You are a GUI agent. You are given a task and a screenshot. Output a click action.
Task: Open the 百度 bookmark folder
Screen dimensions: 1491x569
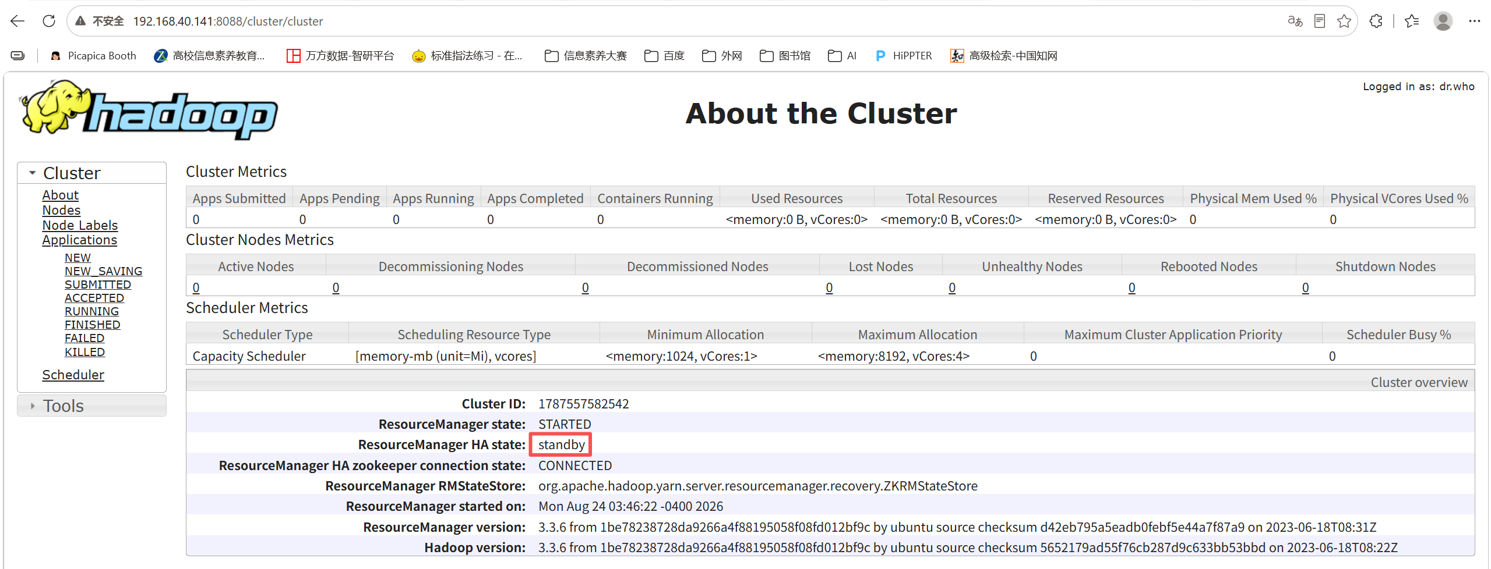(664, 56)
